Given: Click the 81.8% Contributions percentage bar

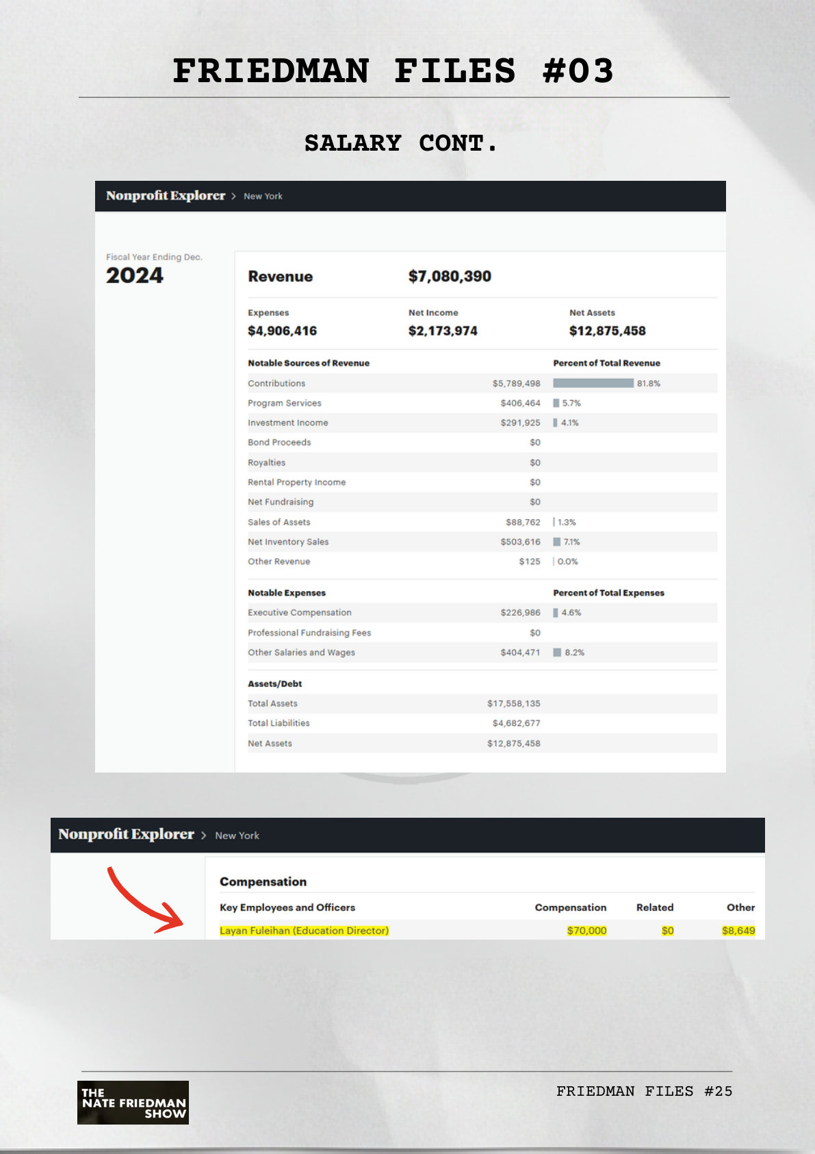Looking at the screenshot, I should (x=593, y=384).
